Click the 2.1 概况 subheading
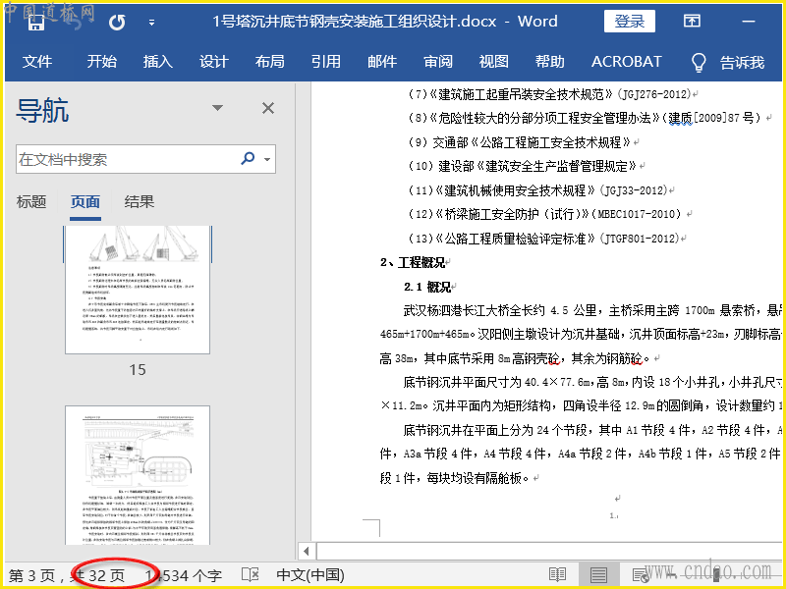Viewport: 786px width, 589px height. coord(428,287)
